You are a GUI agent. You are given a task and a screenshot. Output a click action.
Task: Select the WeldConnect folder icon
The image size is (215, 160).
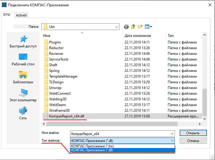[x=46, y=93]
